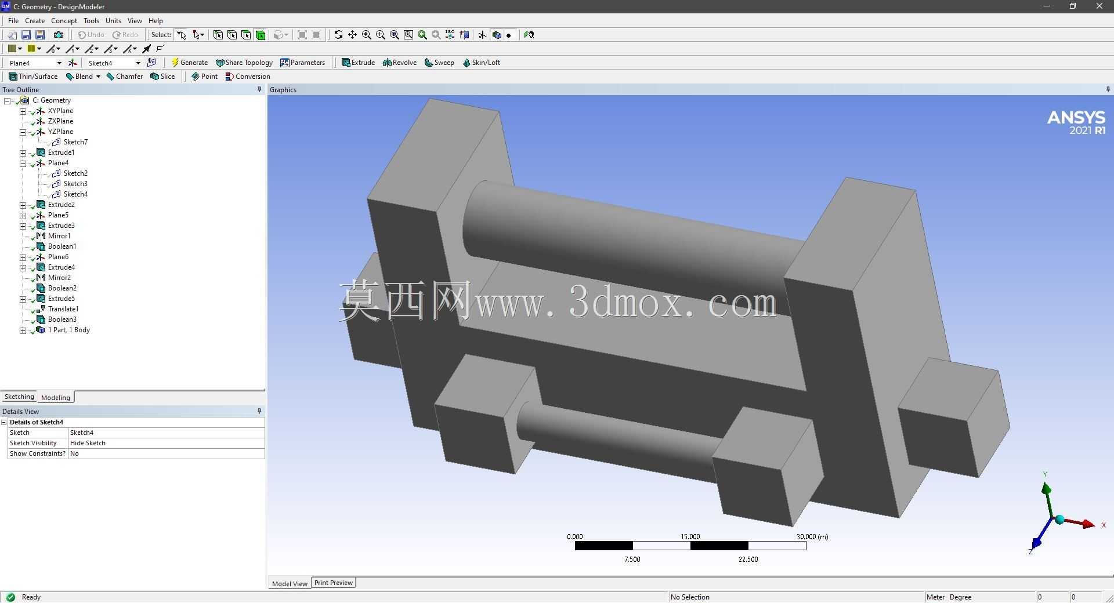This screenshot has width=1114, height=603.
Task: Open the Create menu
Action: click(x=35, y=20)
